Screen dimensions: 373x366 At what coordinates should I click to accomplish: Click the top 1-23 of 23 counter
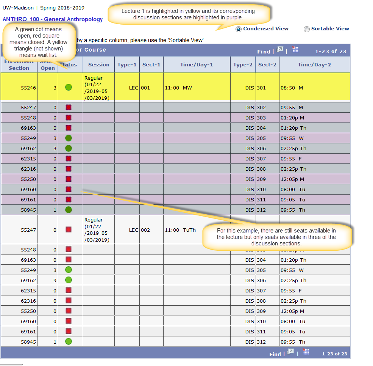tap(331, 52)
